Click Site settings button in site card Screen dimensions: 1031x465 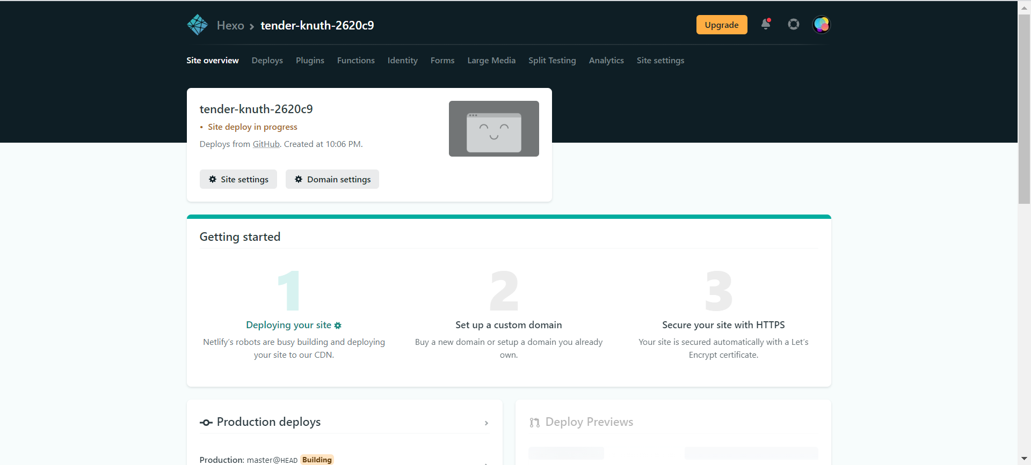tap(238, 179)
